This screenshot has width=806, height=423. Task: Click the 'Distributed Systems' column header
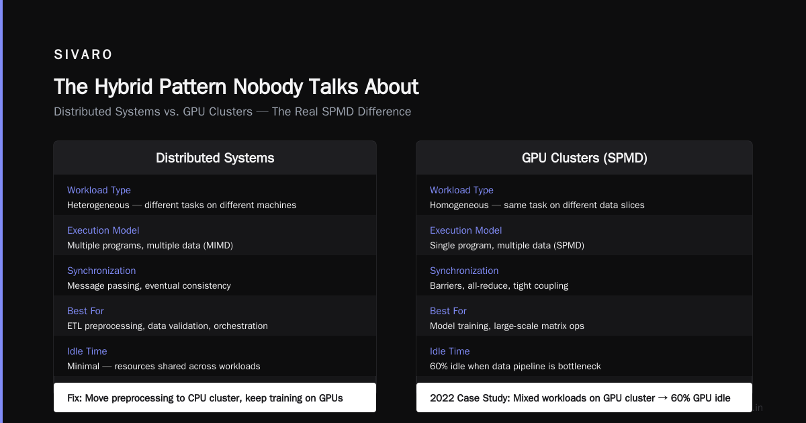(215, 158)
